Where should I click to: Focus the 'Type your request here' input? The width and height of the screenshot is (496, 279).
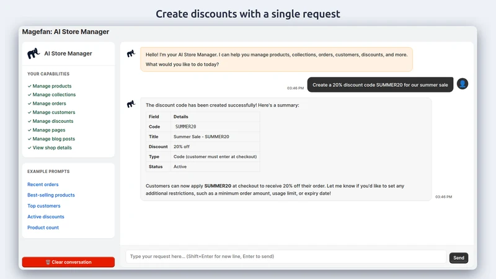(286, 257)
